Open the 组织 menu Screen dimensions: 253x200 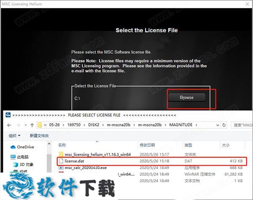coord(14,136)
